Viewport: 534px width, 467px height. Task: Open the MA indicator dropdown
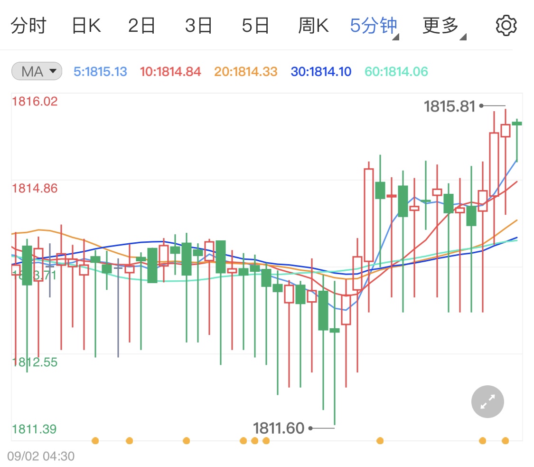[x=37, y=71]
